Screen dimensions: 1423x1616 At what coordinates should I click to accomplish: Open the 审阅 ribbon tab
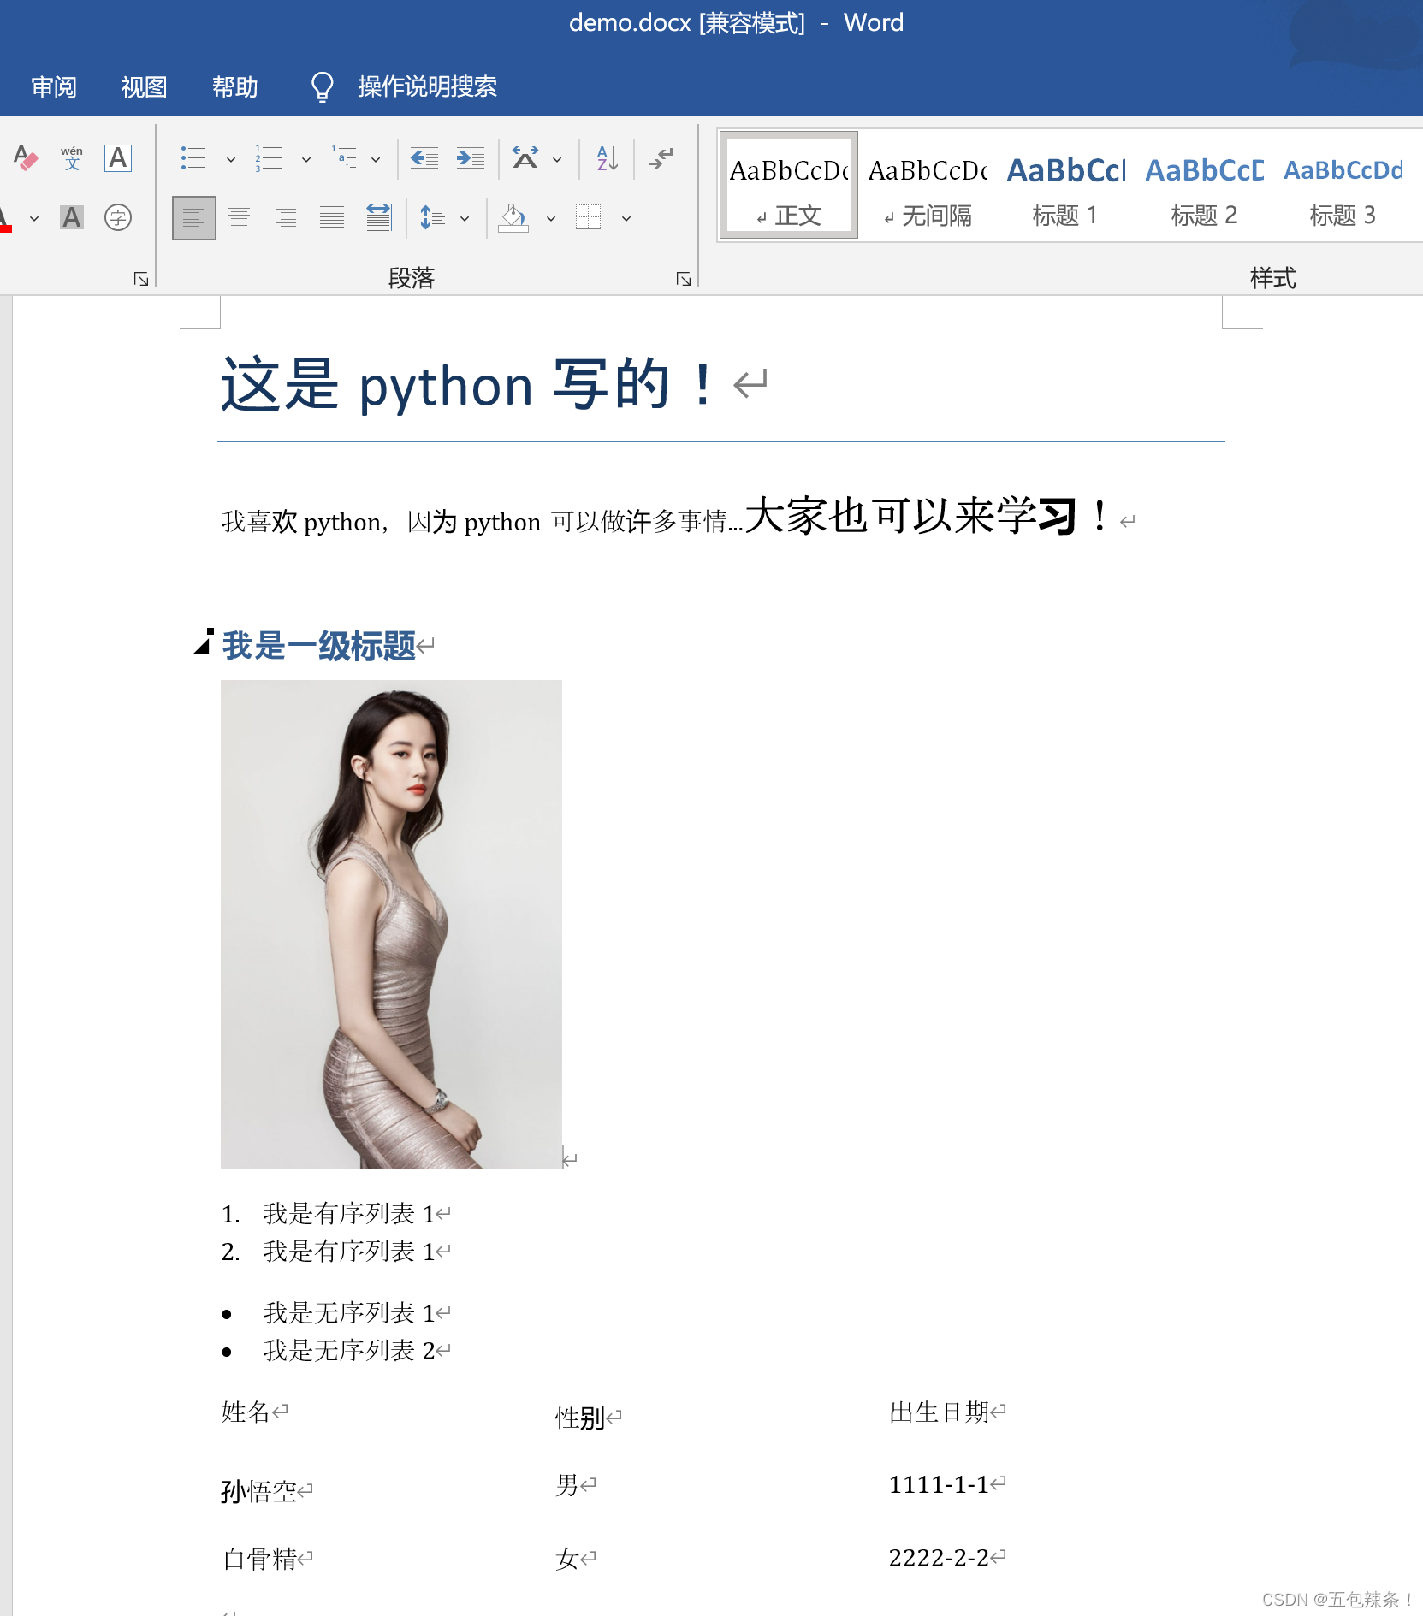click(x=54, y=86)
